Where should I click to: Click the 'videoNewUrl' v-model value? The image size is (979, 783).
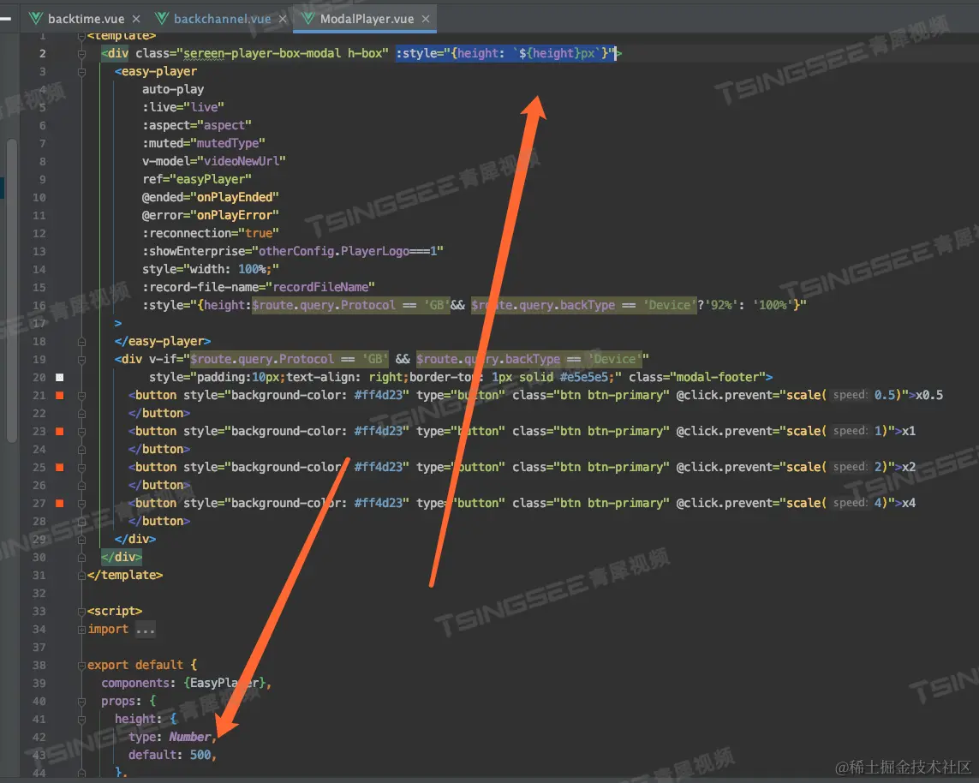pos(242,161)
